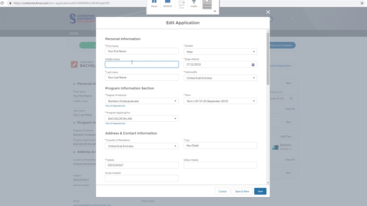The width and height of the screenshot is (367, 206).
Task: Open the Bachelor file thumbnail
Action: (275, 147)
